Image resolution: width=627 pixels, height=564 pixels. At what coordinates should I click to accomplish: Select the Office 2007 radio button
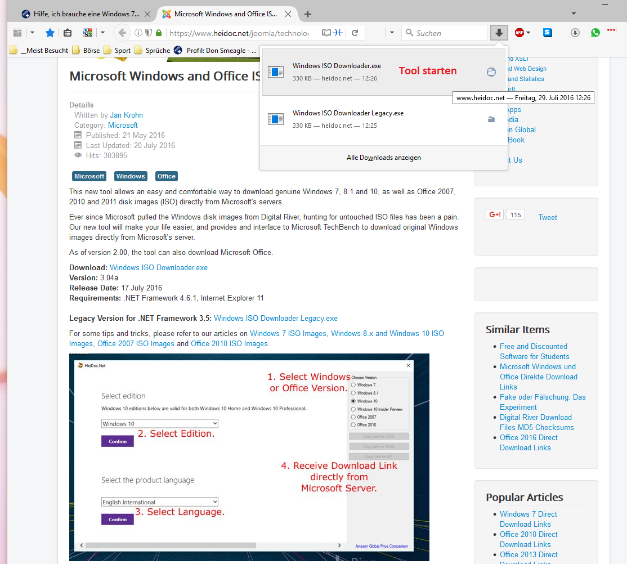point(353,417)
